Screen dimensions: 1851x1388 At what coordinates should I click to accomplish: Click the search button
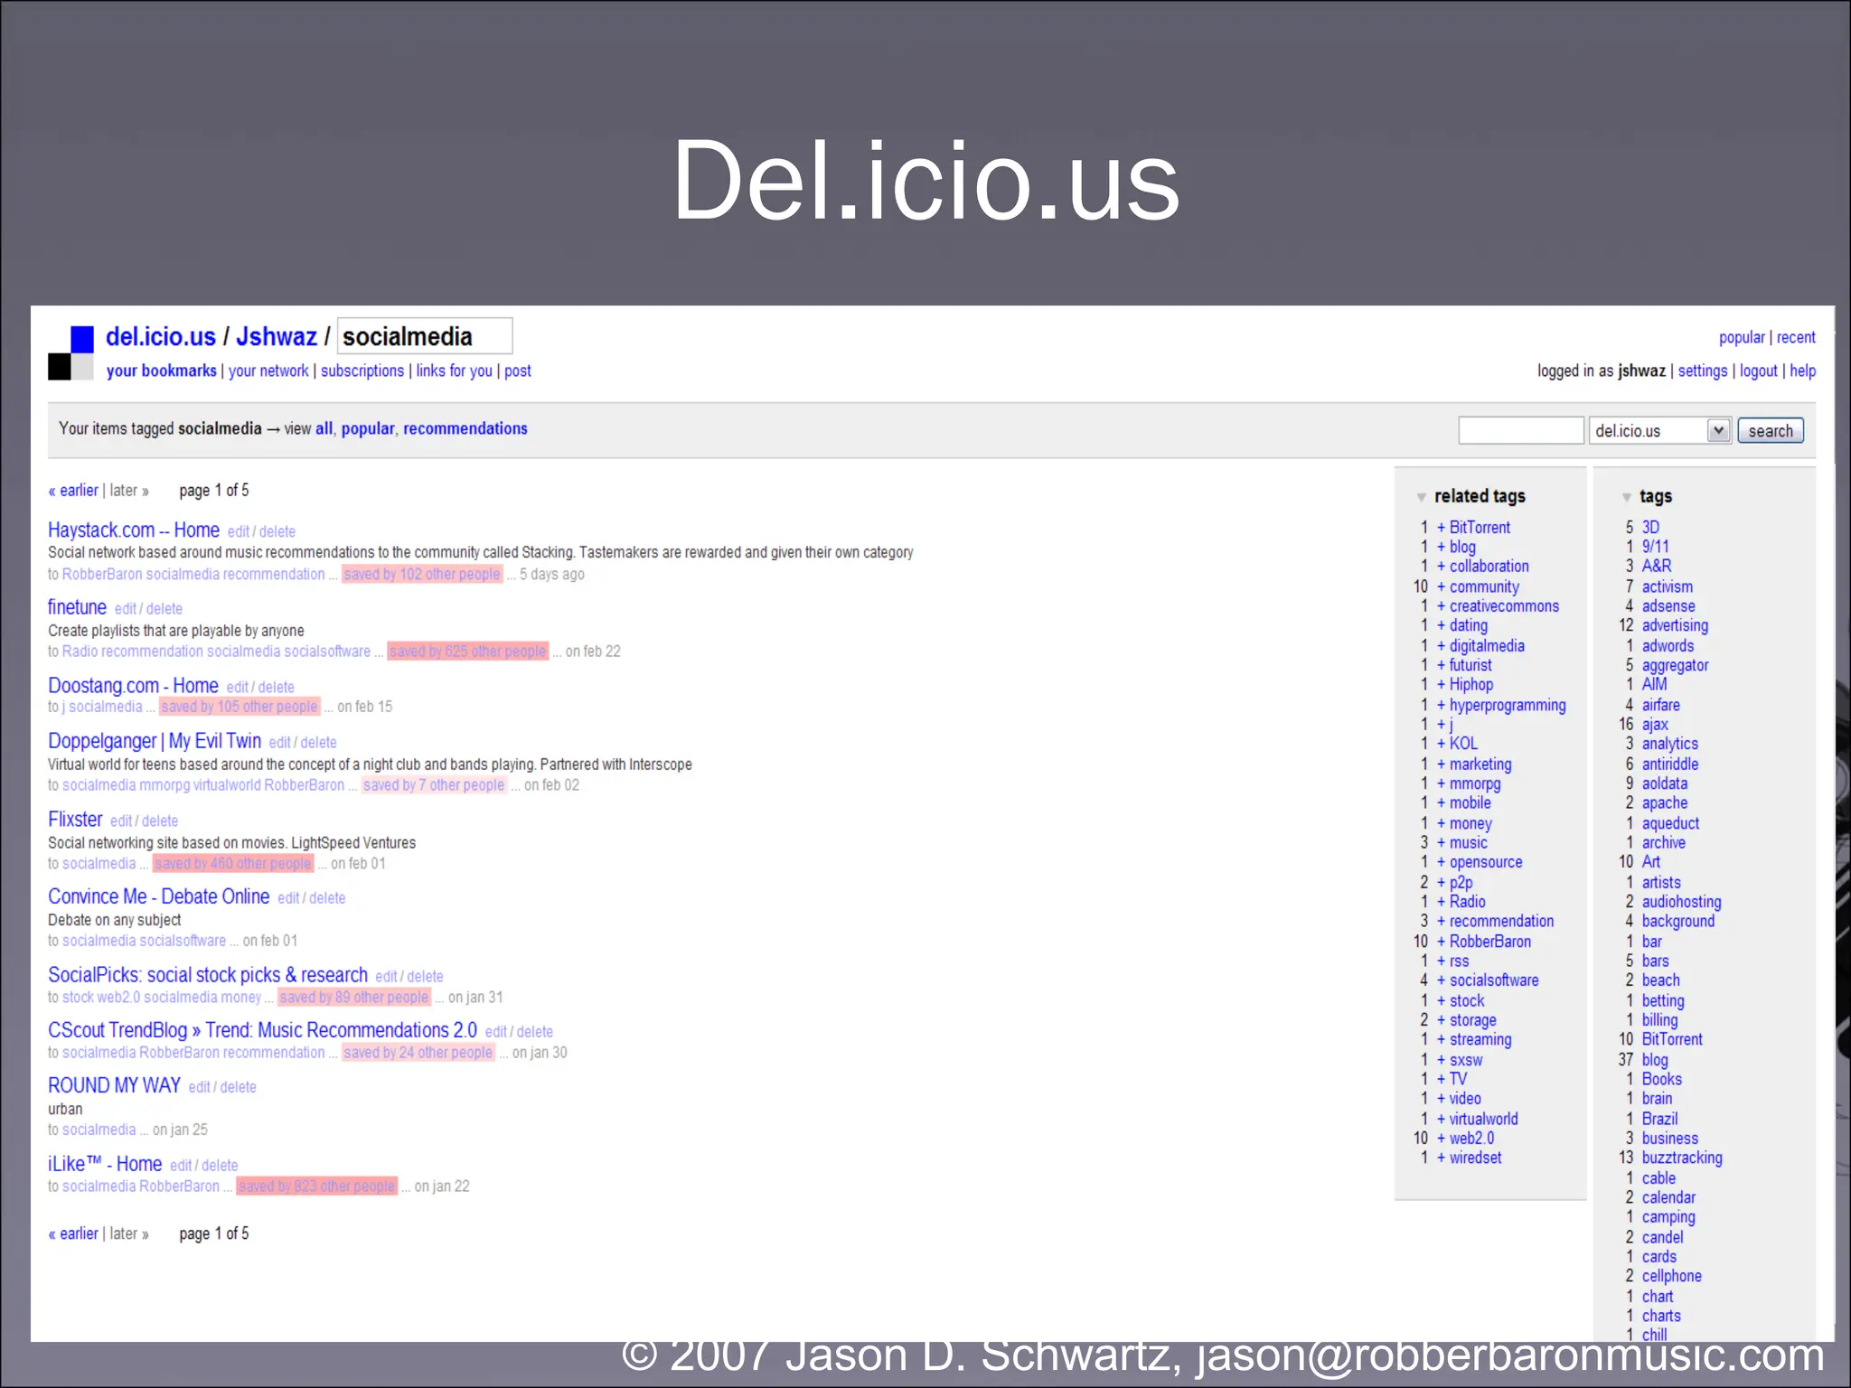click(1770, 431)
